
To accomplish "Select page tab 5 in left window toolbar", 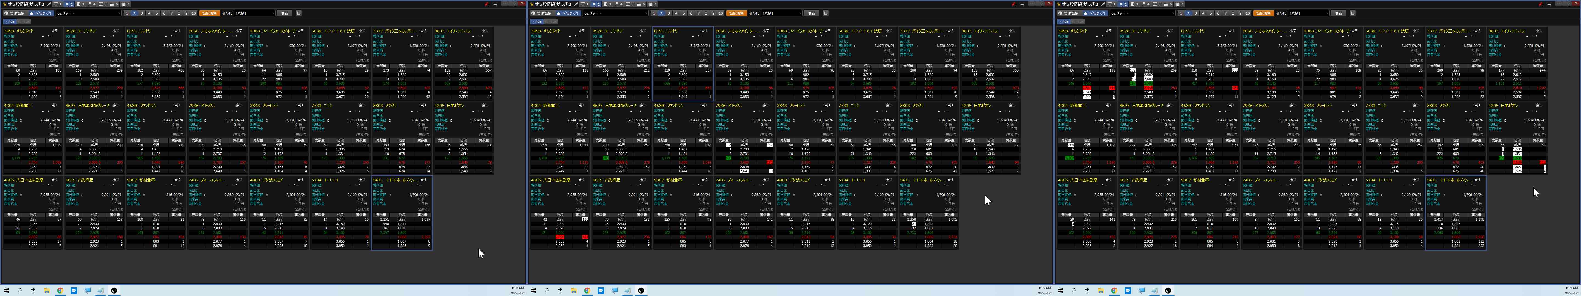I will pos(156,13).
